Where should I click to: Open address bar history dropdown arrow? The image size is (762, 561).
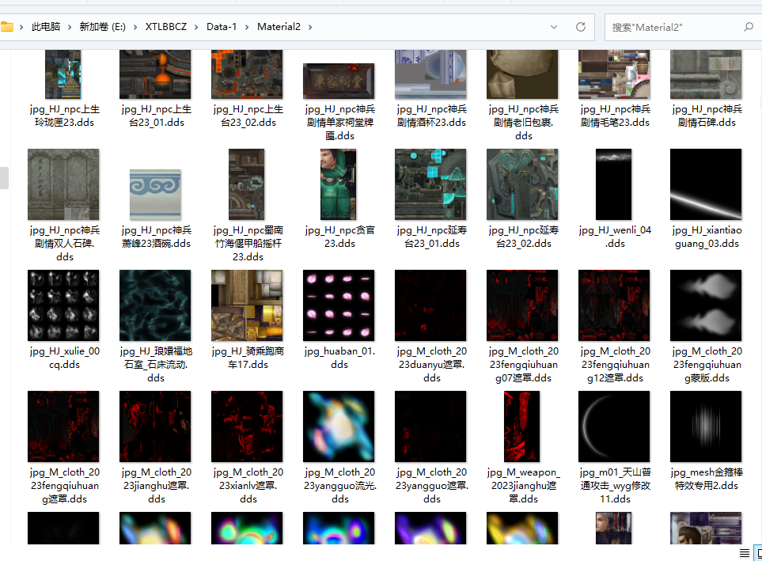coord(555,27)
